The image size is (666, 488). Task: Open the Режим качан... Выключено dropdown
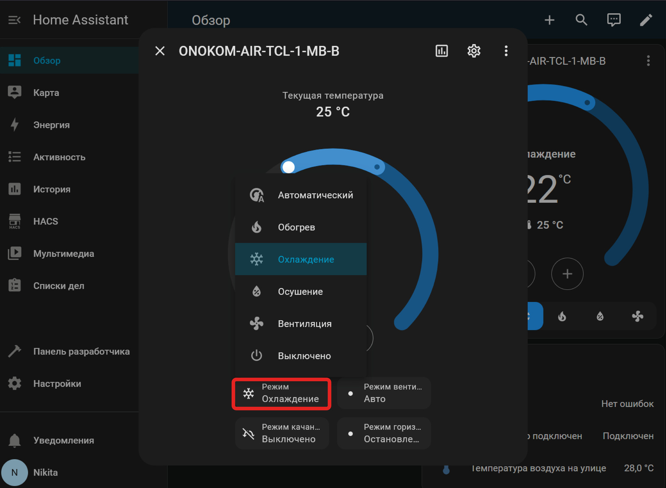(281, 433)
